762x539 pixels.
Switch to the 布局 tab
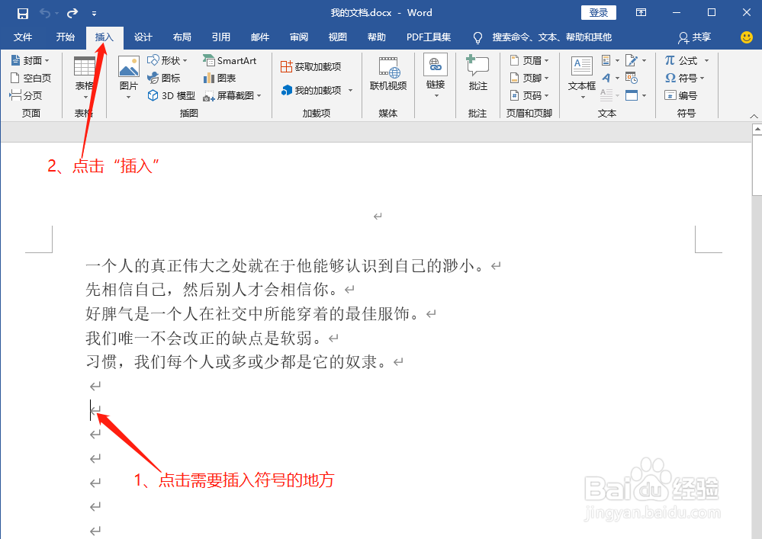[x=182, y=37]
